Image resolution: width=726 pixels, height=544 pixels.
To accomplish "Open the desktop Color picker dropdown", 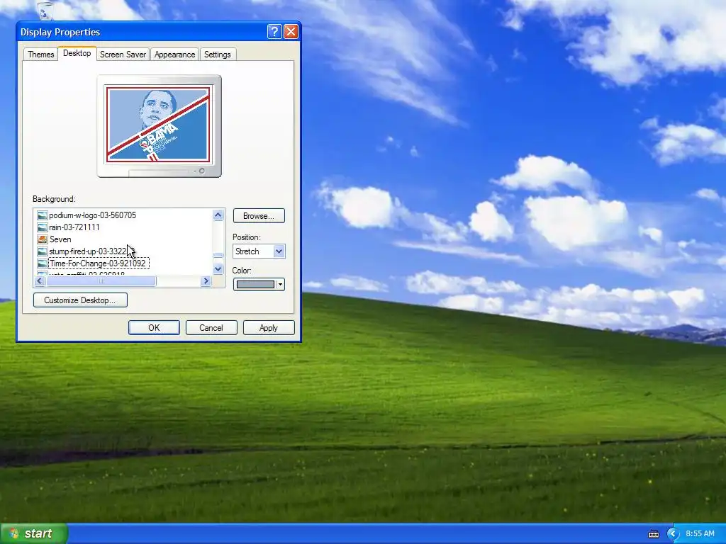I will [259, 285].
